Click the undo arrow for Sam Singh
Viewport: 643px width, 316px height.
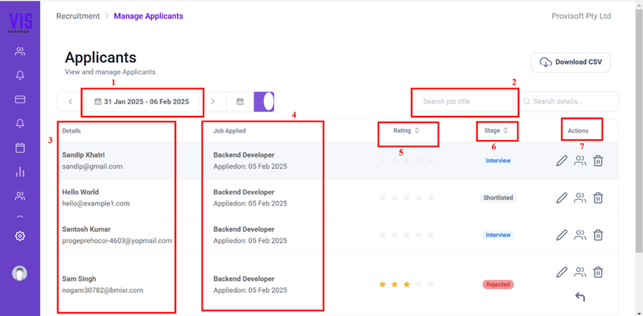click(x=579, y=297)
